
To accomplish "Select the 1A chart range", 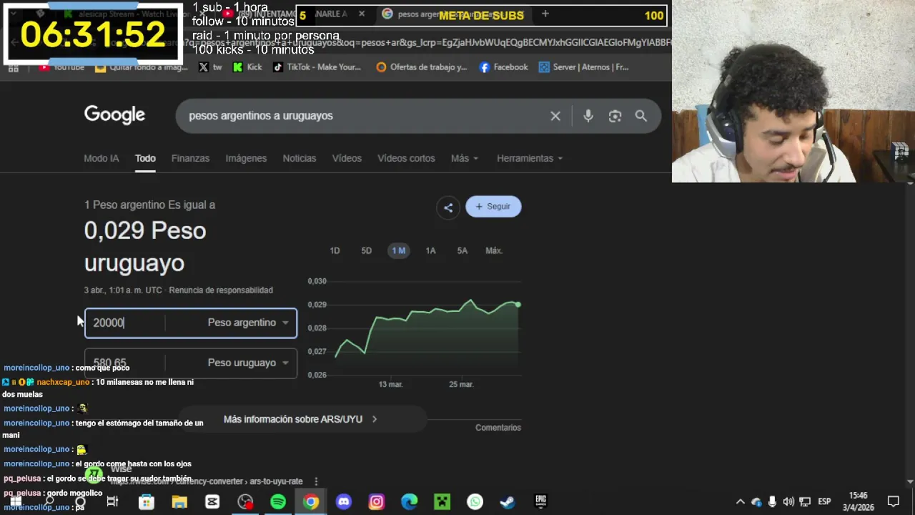I will [x=430, y=251].
